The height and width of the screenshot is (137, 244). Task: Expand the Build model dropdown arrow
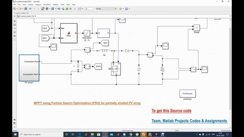point(129,9)
